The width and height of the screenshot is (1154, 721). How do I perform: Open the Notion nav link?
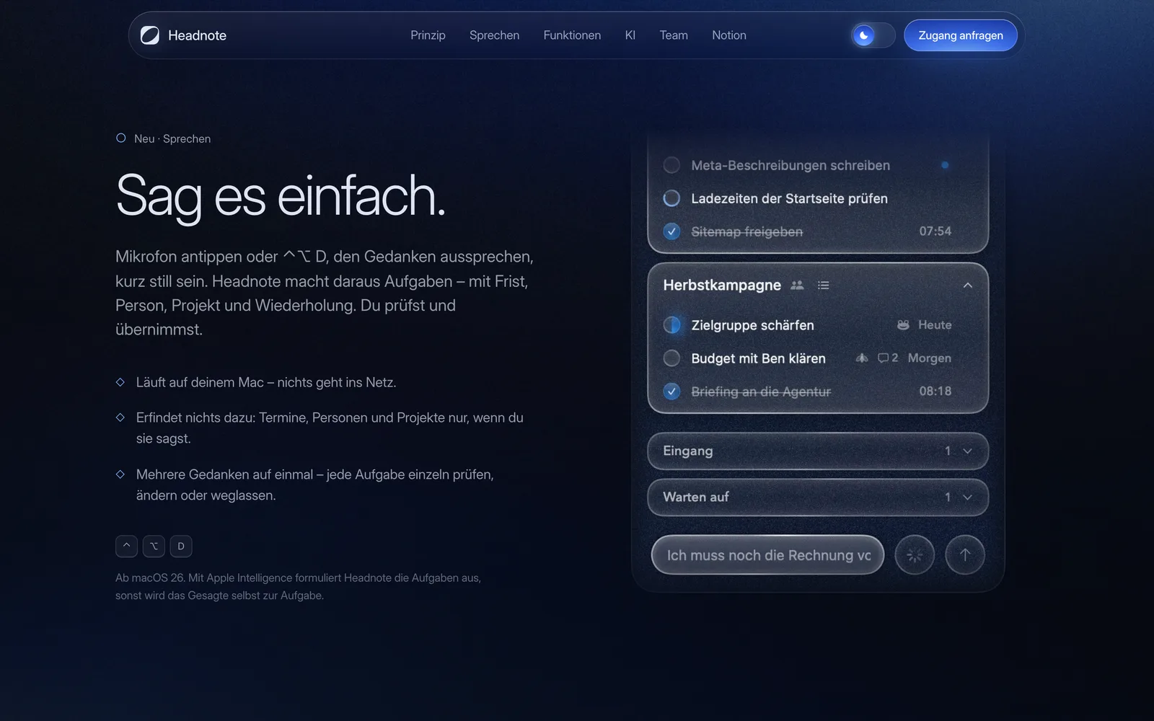(x=729, y=35)
